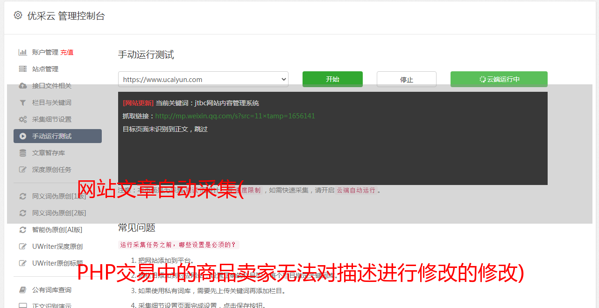Click the edit icon for UWriter深度原创
The width and height of the screenshot is (599, 308).
click(x=22, y=246)
